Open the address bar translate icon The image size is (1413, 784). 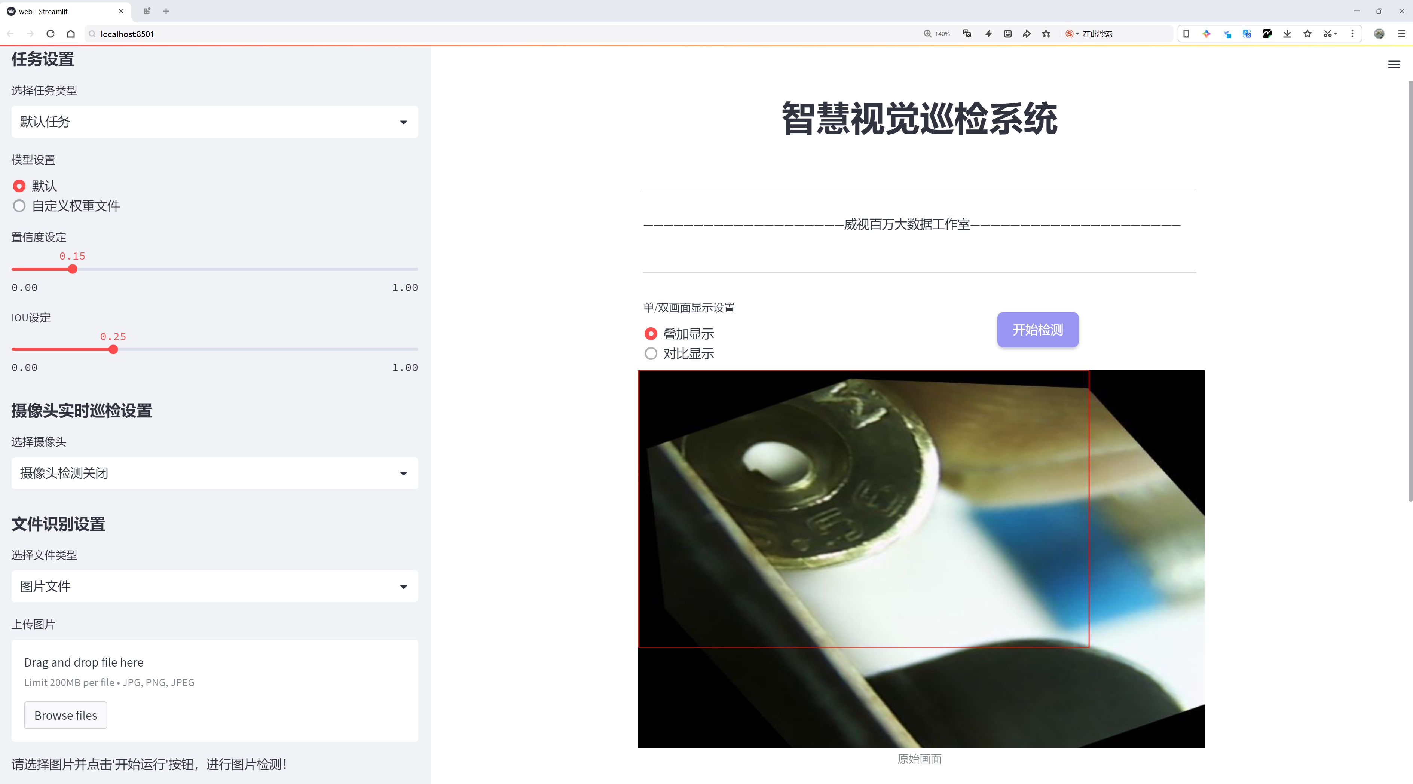point(967,34)
